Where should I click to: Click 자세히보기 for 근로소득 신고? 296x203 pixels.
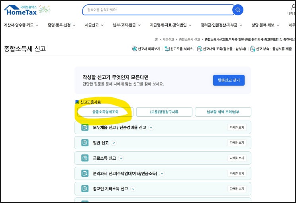[237, 158]
